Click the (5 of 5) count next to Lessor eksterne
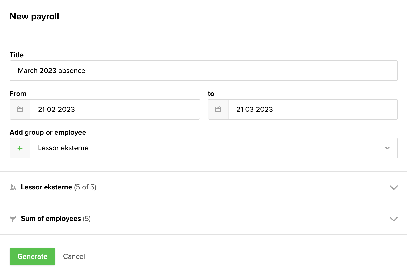The image size is (407, 274). [x=85, y=187]
